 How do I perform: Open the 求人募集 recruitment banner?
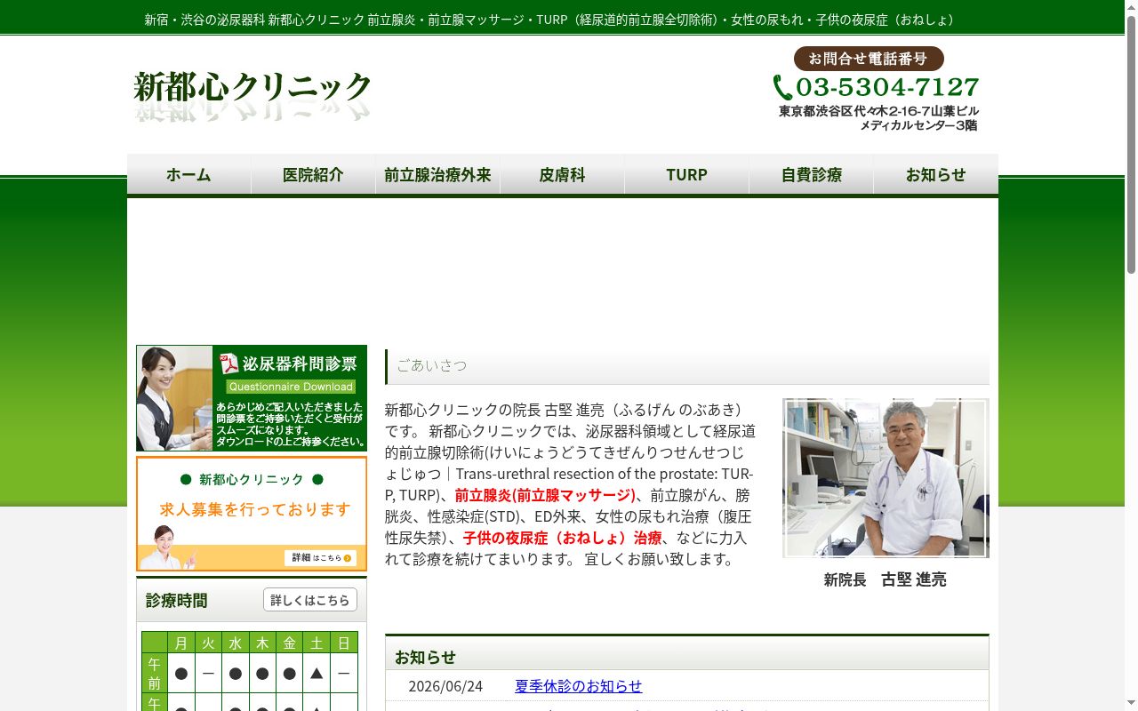(x=252, y=514)
